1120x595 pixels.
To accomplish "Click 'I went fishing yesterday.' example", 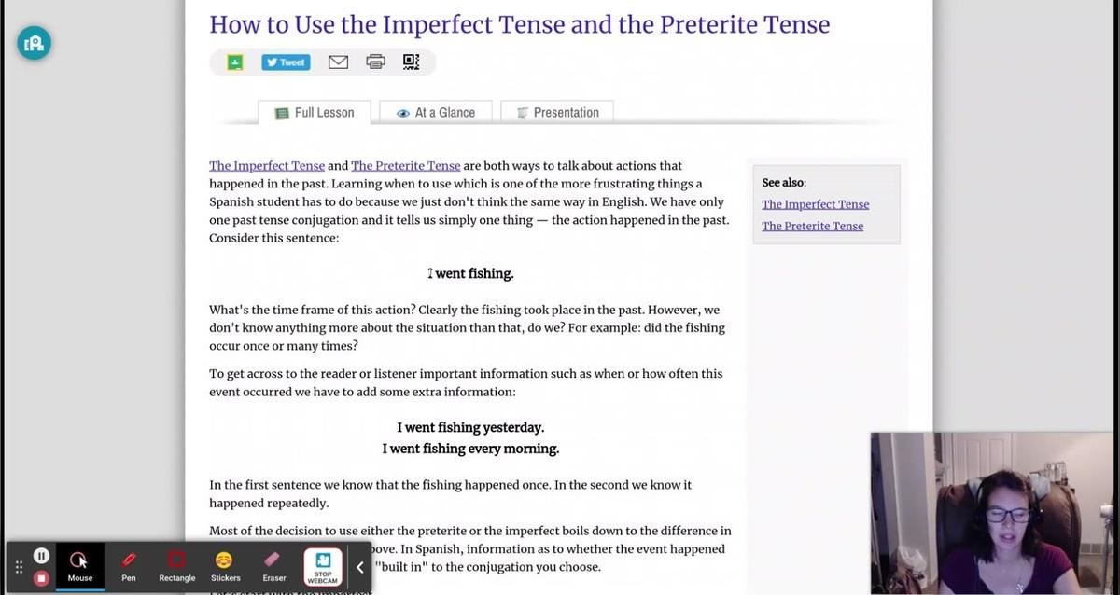I will [x=470, y=427].
